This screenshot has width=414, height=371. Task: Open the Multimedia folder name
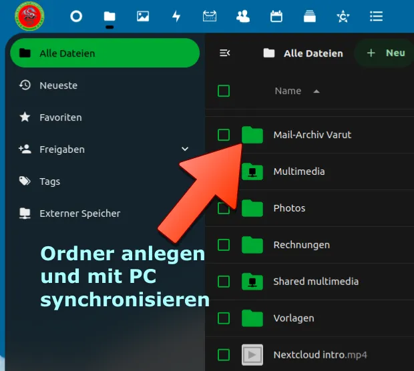pyautogui.click(x=299, y=171)
